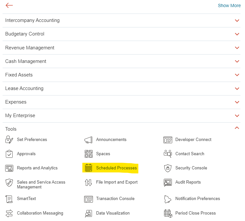Click the red back arrow icon
The width and height of the screenshot is (245, 221).
click(x=9, y=5)
